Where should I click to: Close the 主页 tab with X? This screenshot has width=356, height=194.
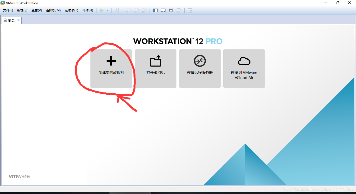click(x=19, y=20)
